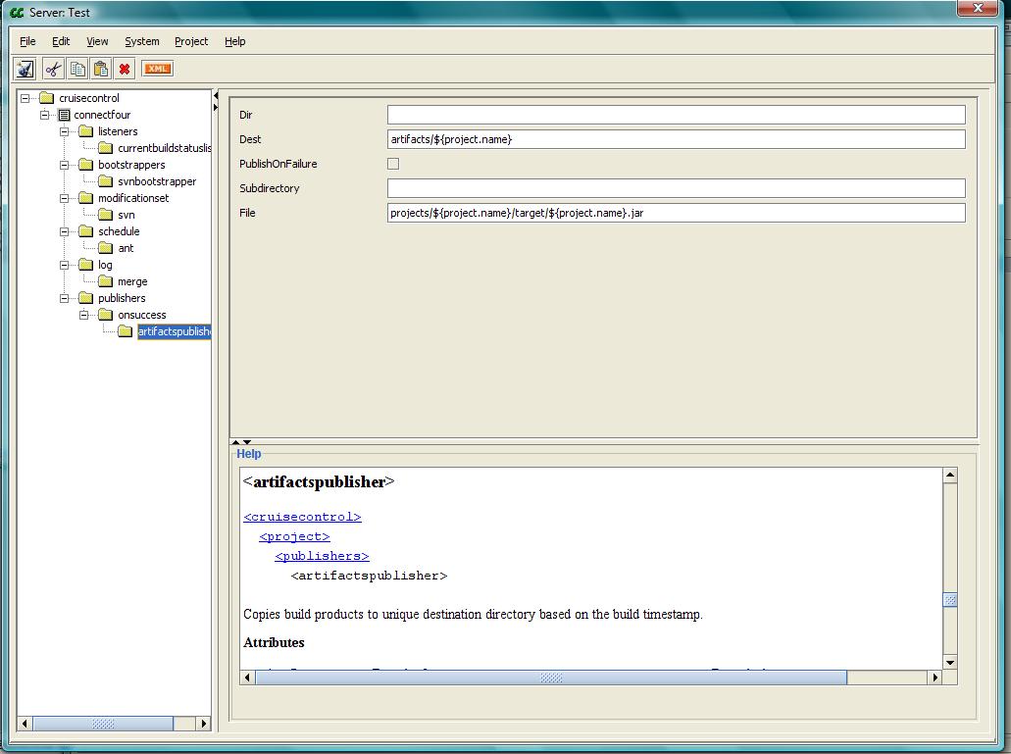Follow the <publishers> help link
Screen dimensions: 1011x754
coord(322,556)
